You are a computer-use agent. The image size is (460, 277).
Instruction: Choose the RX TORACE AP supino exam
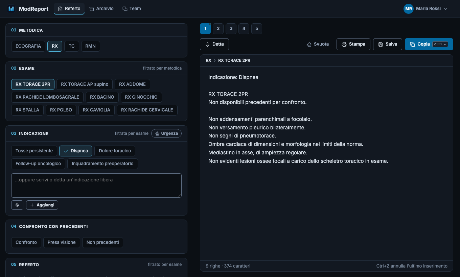[85, 84]
